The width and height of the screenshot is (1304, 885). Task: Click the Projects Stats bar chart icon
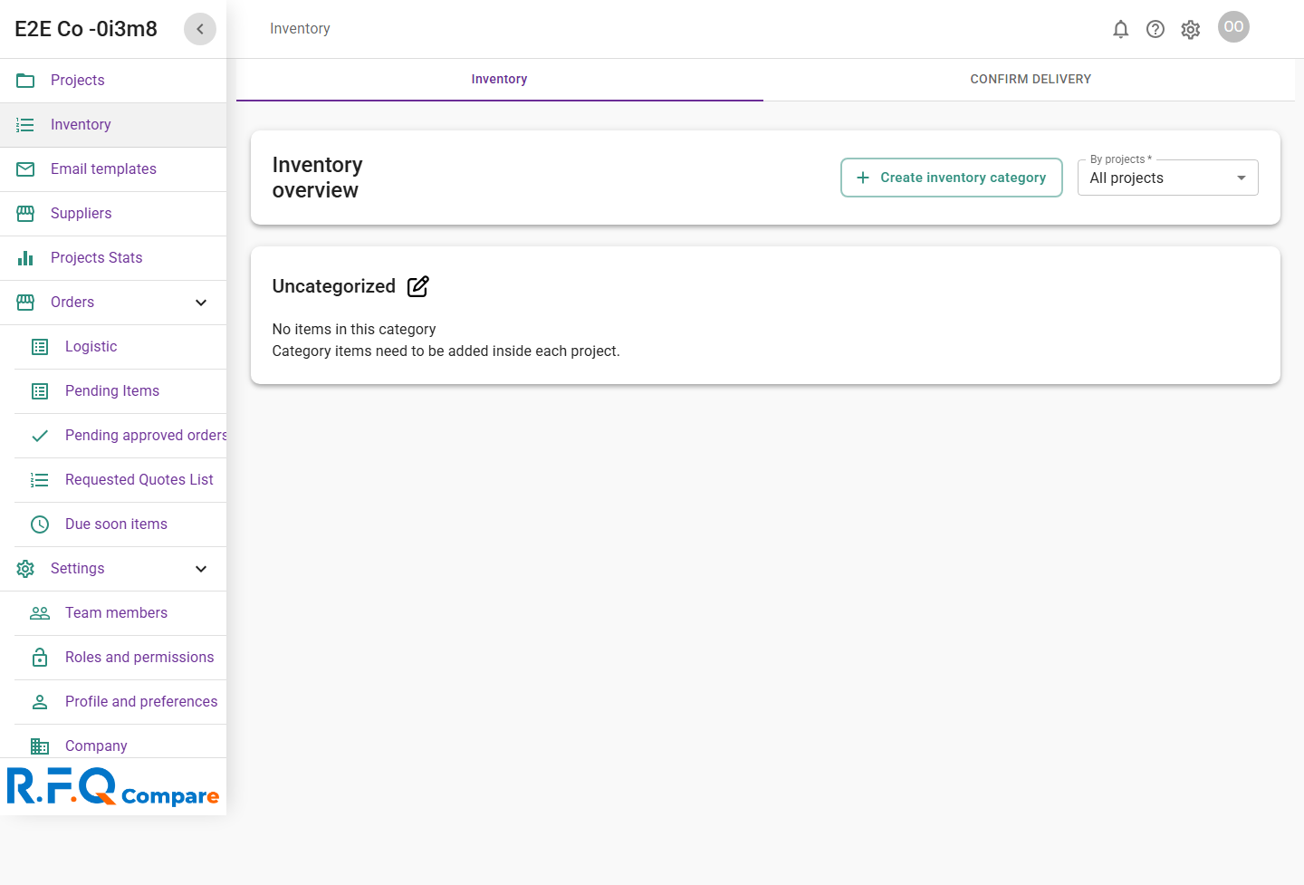coord(25,258)
